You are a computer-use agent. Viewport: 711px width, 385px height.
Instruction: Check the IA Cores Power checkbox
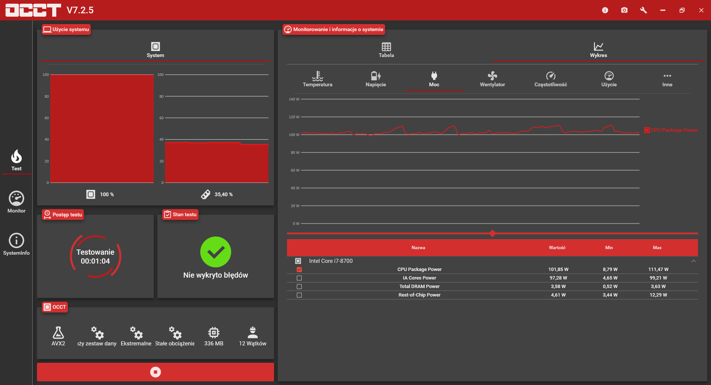[x=299, y=278]
